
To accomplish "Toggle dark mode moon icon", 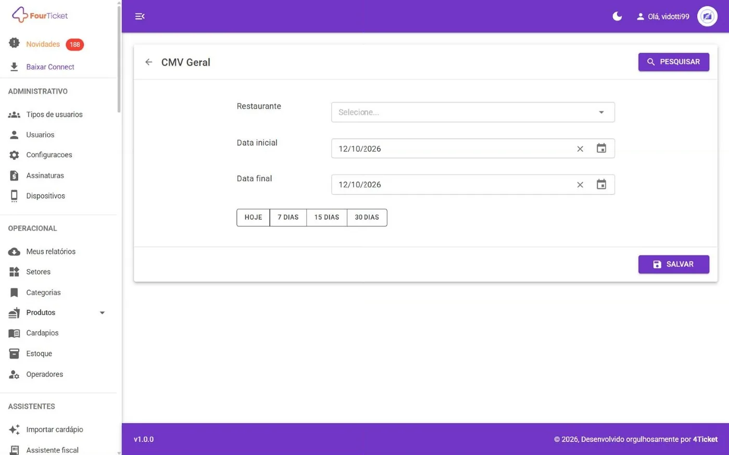I will tap(617, 16).
